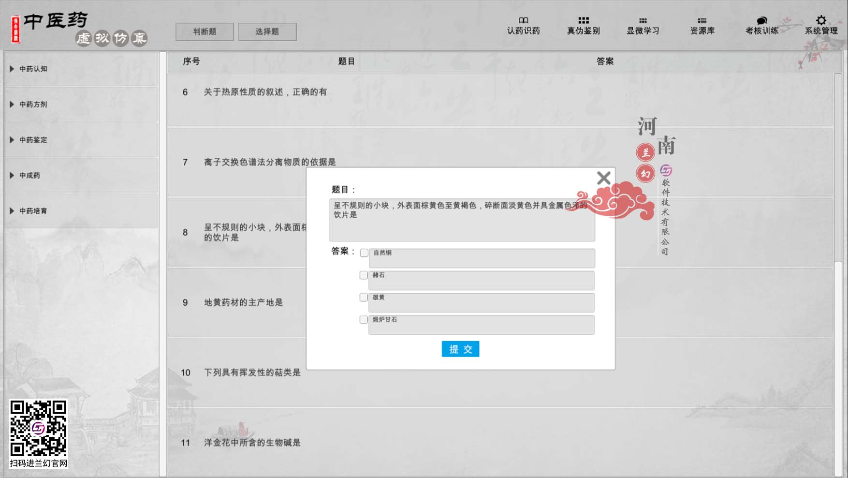Check the 煅炉甘石 answer option
The image size is (848, 478).
click(x=364, y=319)
